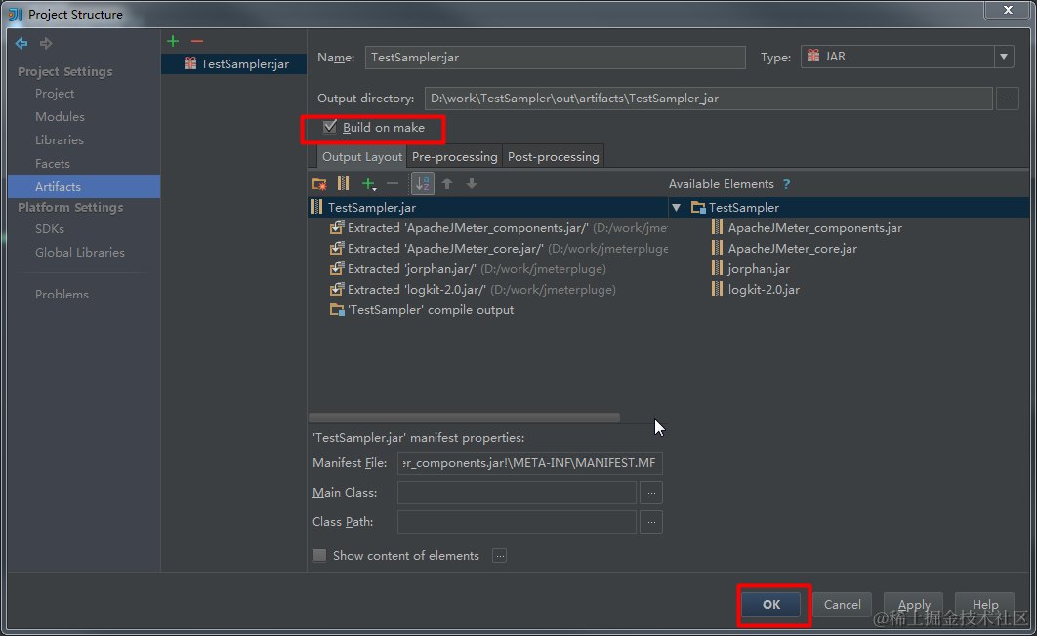This screenshot has width=1037, height=636.
Task: Switch to Output Layout tab
Action: [x=361, y=156]
